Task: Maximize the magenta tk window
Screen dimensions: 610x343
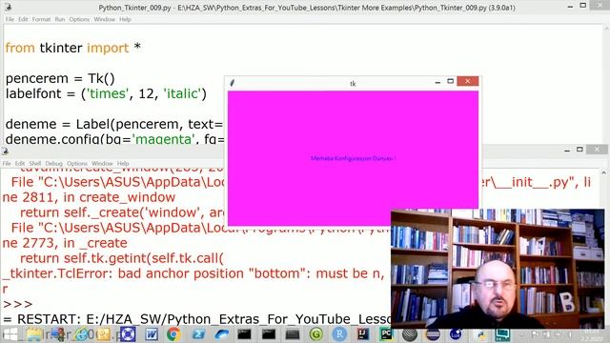Action: click(x=451, y=81)
